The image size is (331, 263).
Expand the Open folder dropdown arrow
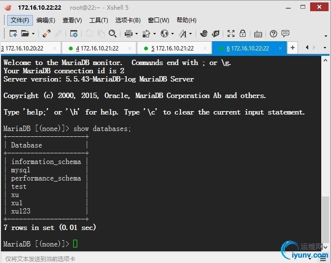(33, 34)
